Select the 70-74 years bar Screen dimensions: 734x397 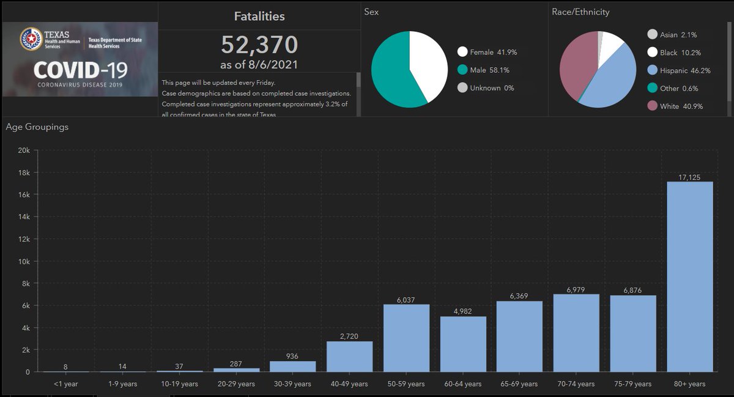(576, 333)
